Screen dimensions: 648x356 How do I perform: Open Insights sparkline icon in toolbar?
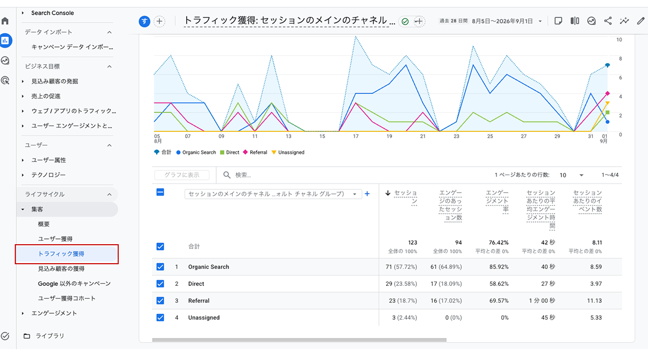(624, 21)
